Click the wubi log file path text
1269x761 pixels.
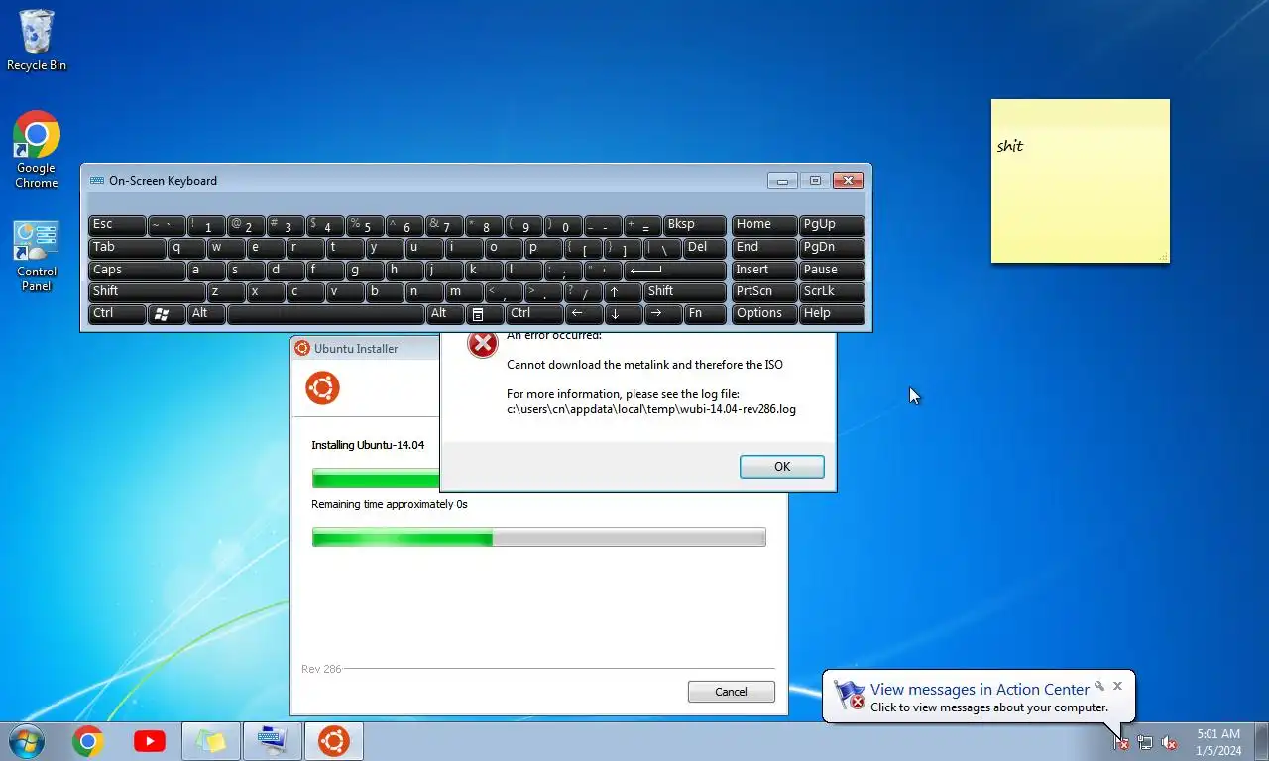click(x=651, y=409)
